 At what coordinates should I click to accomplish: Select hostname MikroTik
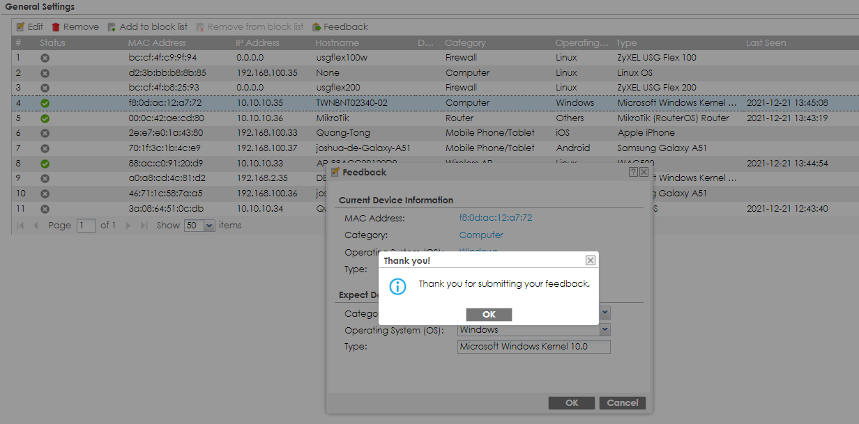[333, 118]
